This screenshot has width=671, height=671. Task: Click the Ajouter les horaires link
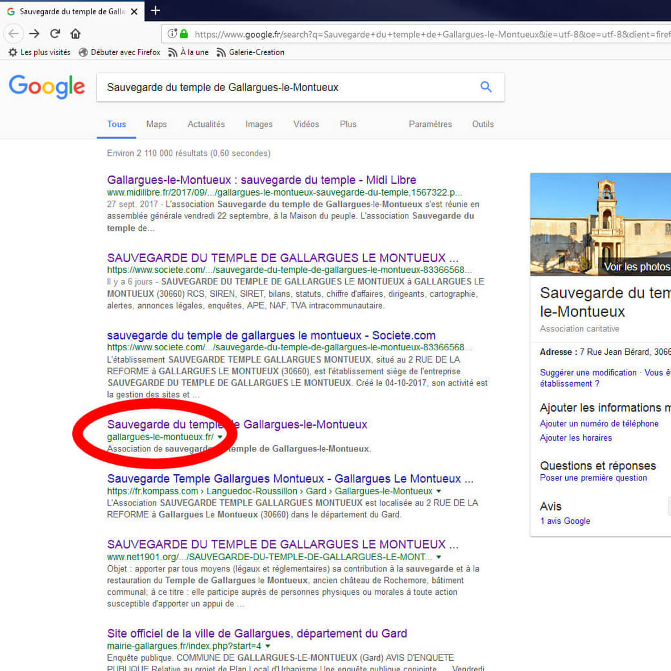coord(575,438)
